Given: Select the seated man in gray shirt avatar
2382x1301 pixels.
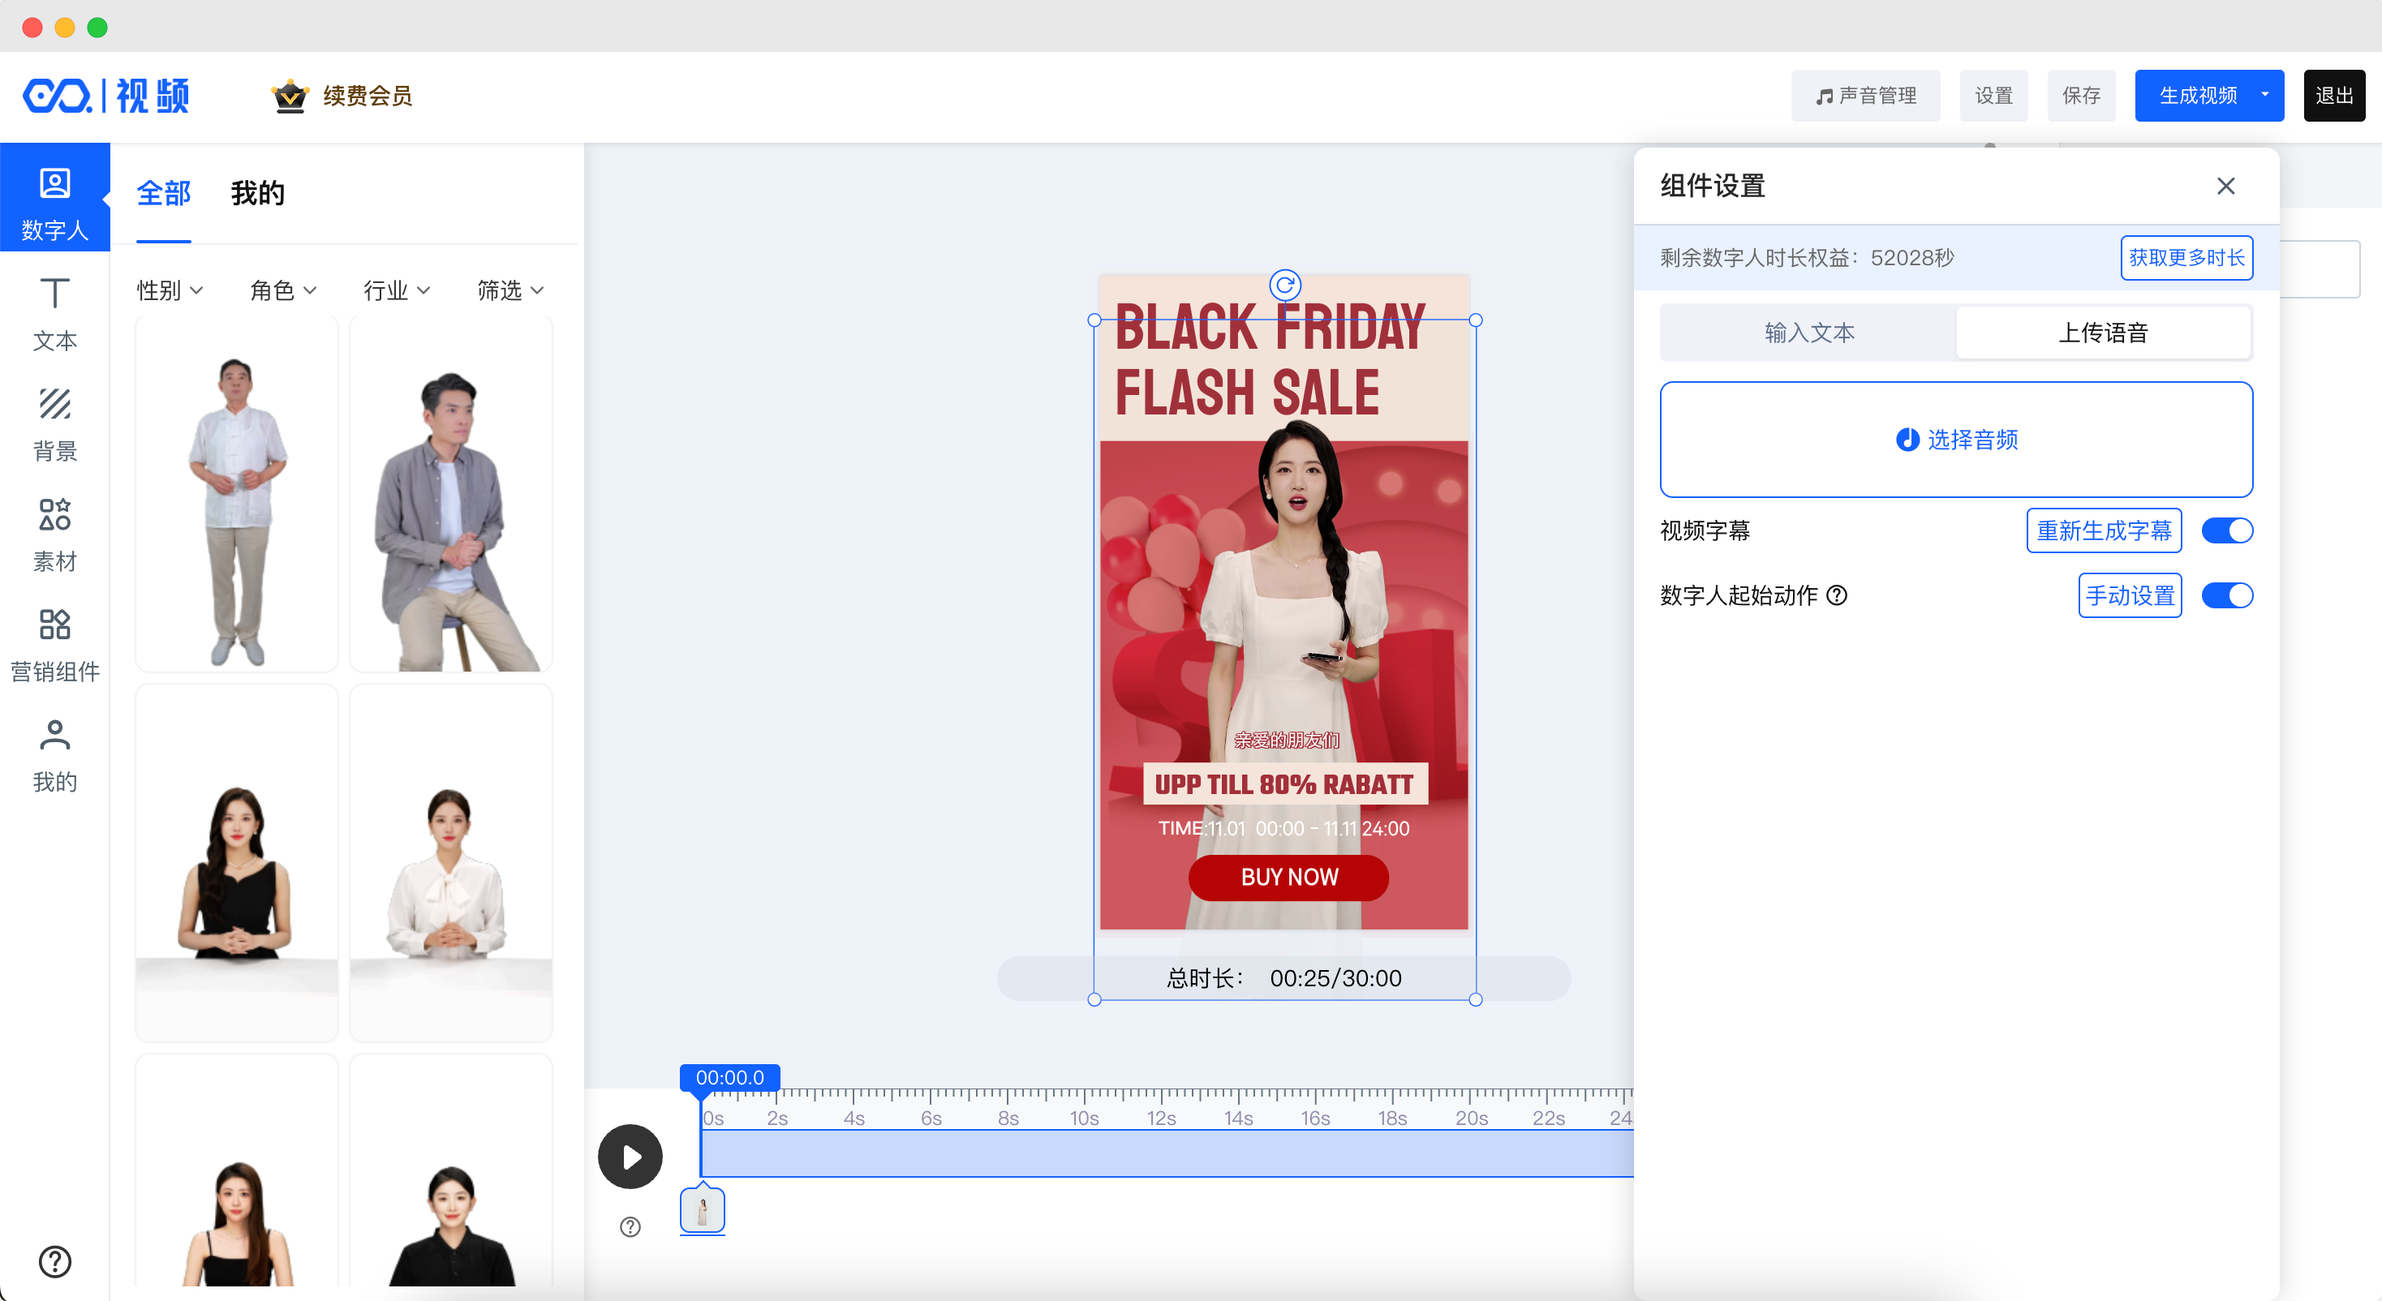Looking at the screenshot, I should click(451, 495).
